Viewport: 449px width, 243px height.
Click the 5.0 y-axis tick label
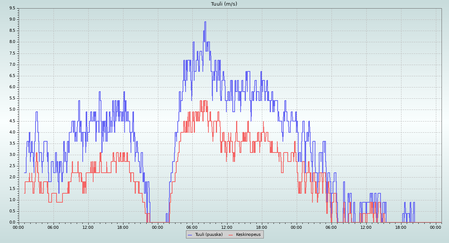[x=12, y=110]
